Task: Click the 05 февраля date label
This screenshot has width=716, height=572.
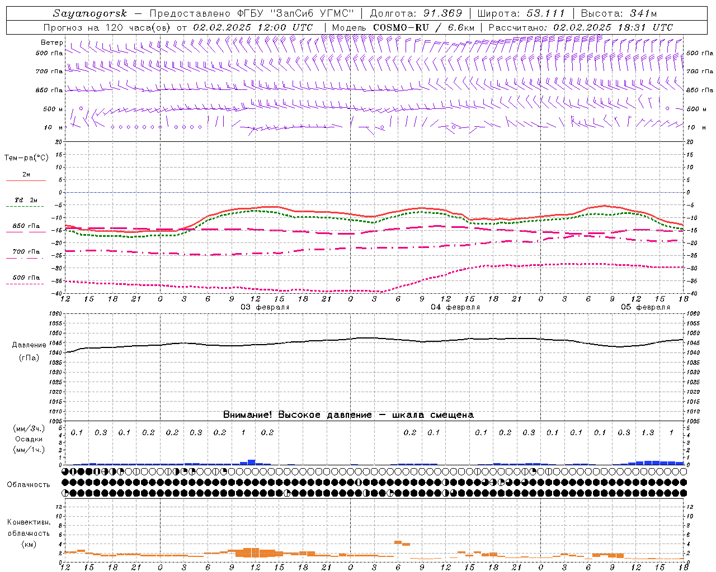Action: pos(646,307)
